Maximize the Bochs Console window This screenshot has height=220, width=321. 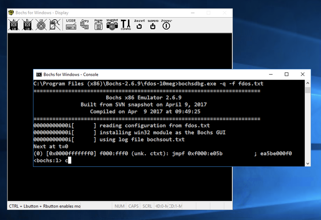pyautogui.click(x=287, y=74)
